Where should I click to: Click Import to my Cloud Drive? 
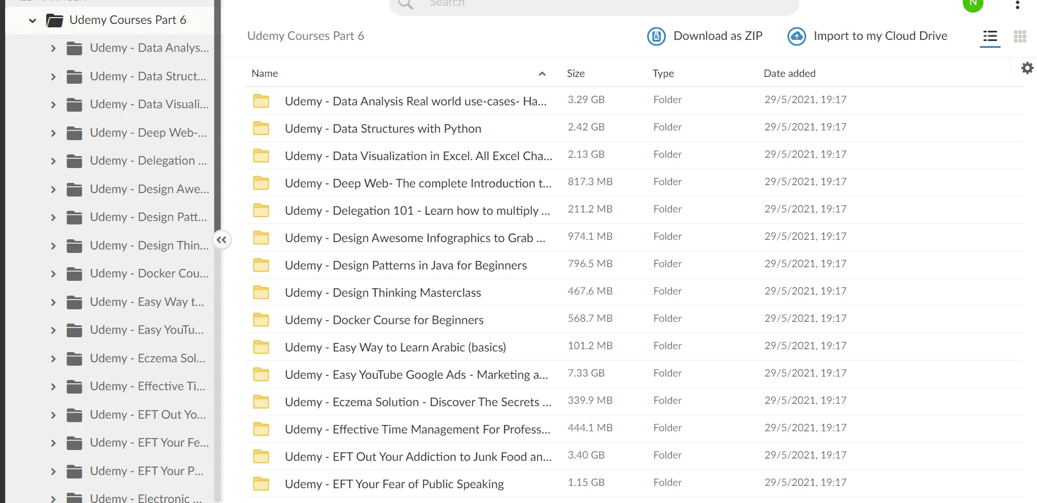pyautogui.click(x=867, y=36)
